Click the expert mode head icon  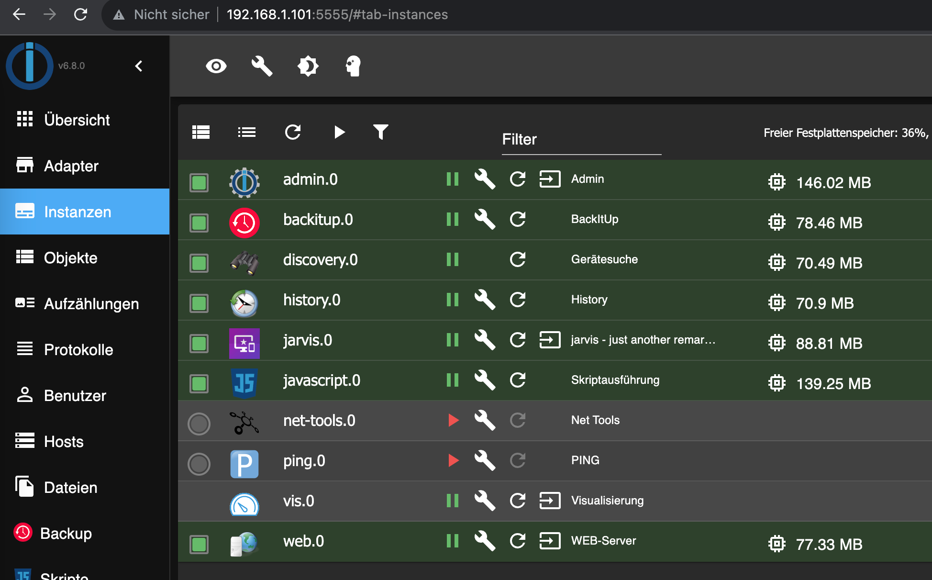(x=353, y=66)
